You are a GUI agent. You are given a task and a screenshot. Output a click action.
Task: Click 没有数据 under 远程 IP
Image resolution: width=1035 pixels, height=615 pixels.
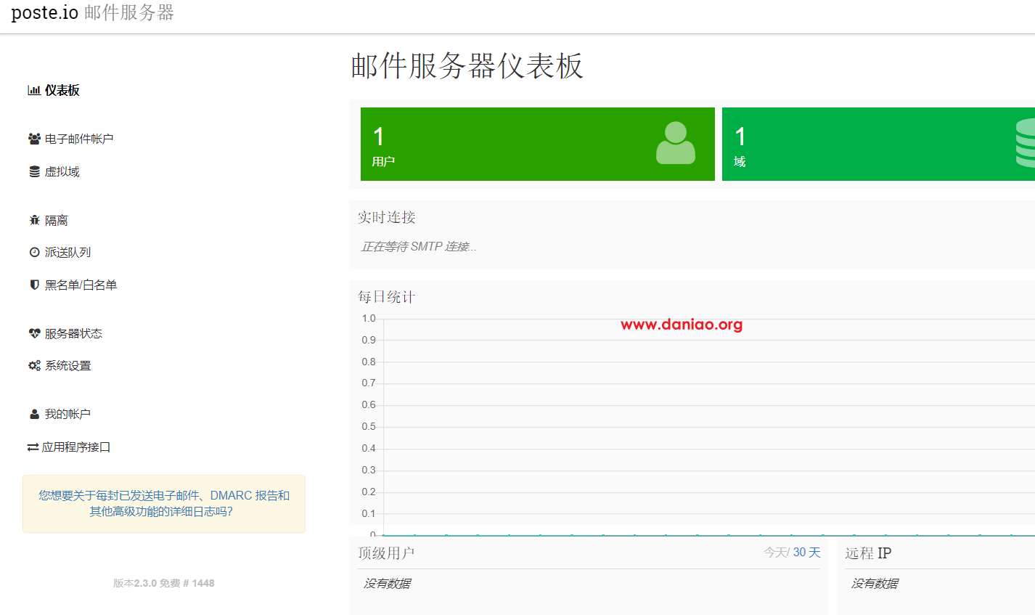click(x=875, y=584)
